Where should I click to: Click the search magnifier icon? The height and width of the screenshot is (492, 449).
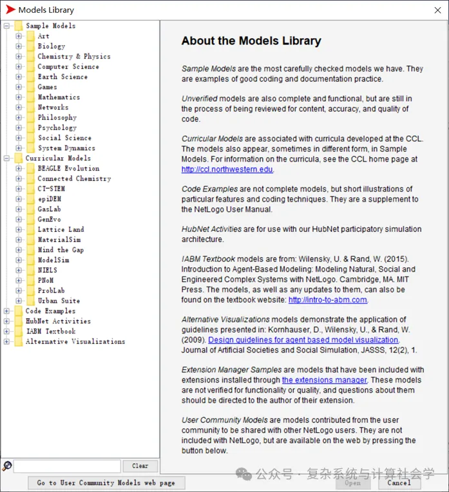pyautogui.click(x=7, y=466)
